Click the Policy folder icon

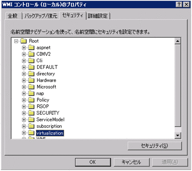31,100
